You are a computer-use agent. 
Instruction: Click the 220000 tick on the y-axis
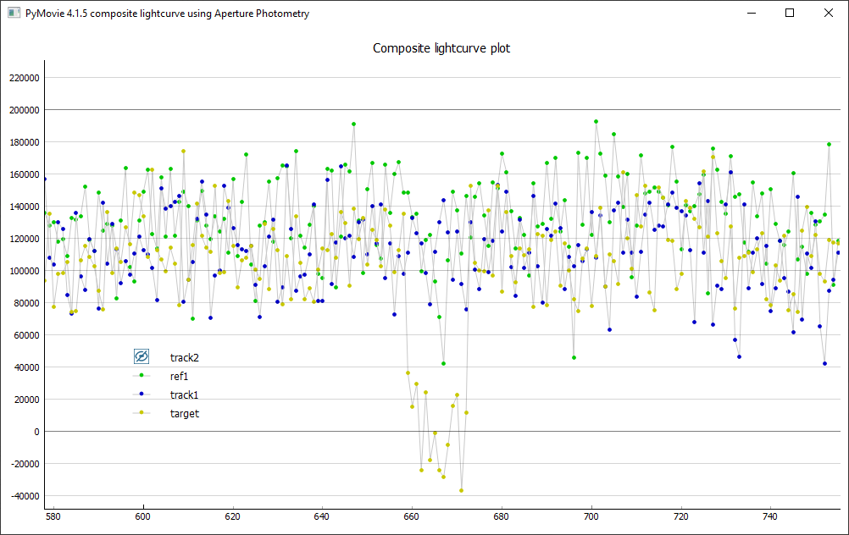click(23, 78)
